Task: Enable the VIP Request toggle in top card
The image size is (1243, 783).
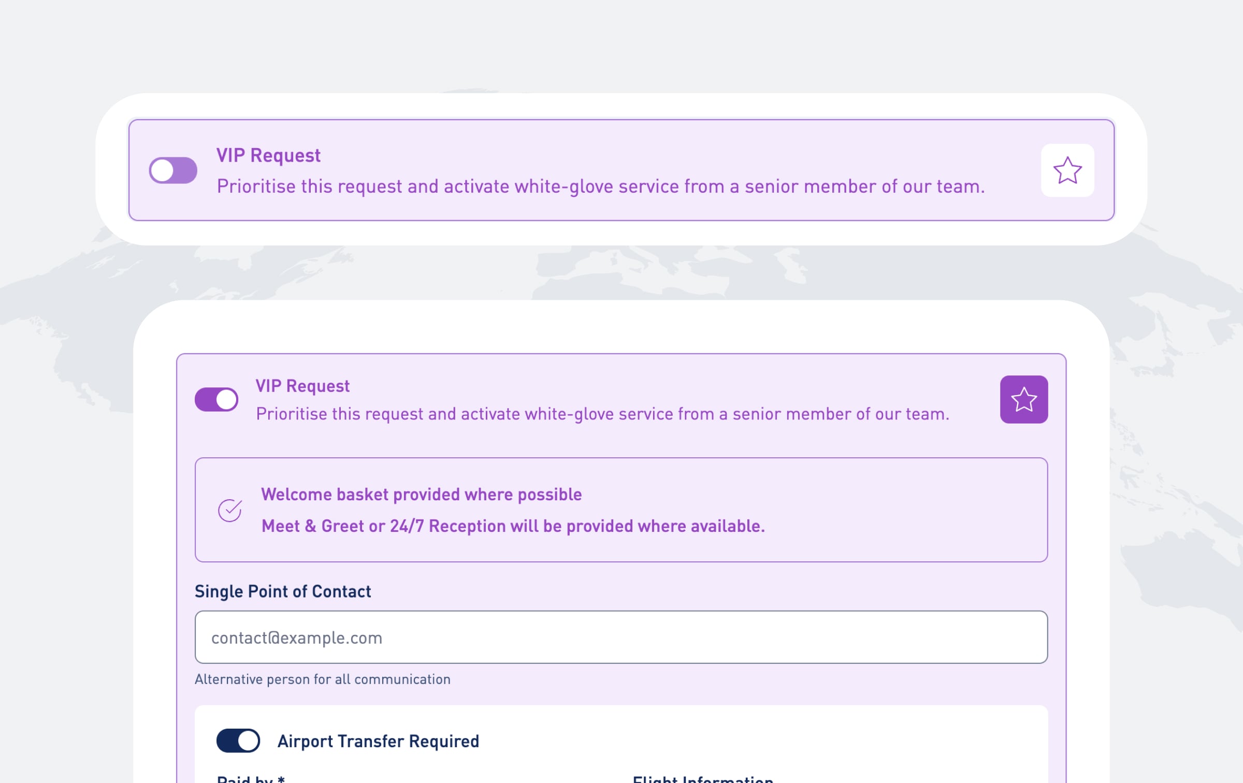Action: click(173, 170)
